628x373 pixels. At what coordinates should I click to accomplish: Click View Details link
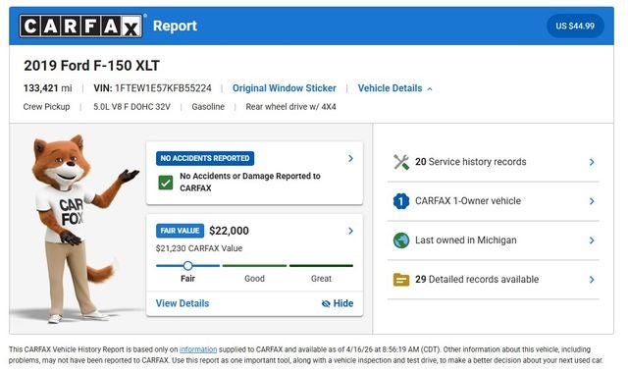pos(183,303)
